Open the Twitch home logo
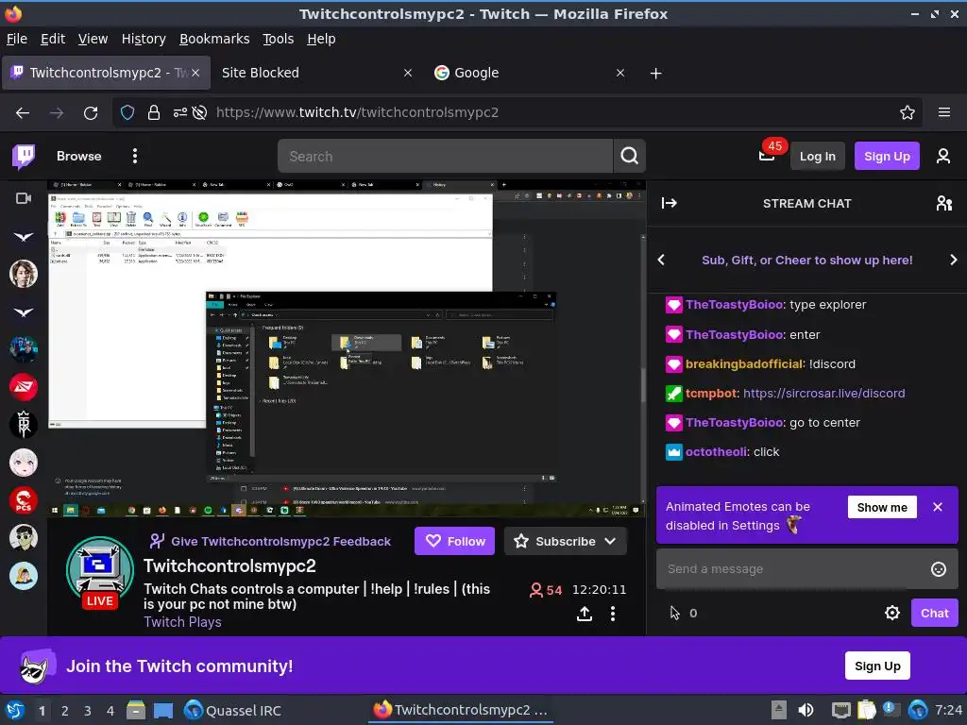 [24, 157]
